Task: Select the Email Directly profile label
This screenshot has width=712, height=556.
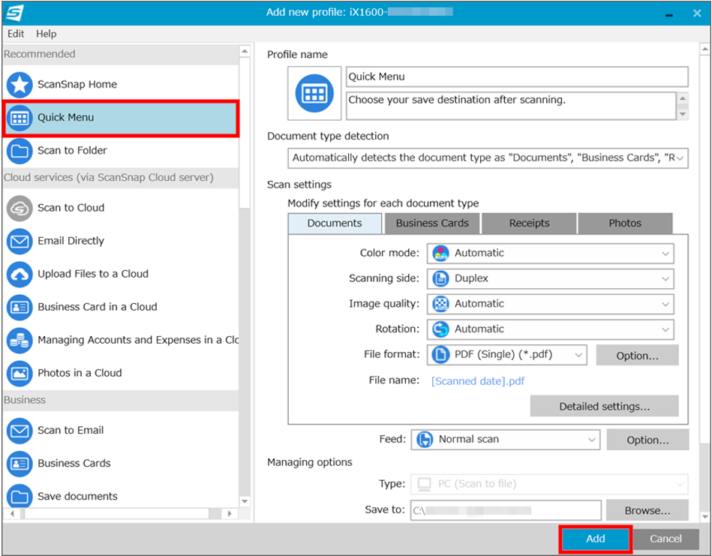Action: (x=71, y=241)
